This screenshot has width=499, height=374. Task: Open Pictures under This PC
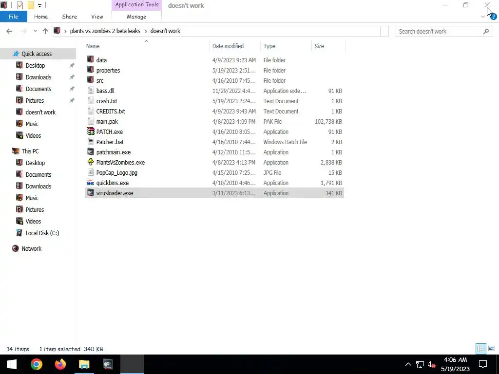point(35,209)
